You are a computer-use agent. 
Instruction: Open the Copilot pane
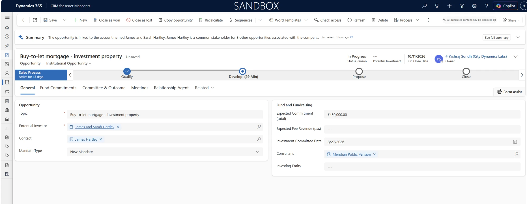click(x=505, y=6)
